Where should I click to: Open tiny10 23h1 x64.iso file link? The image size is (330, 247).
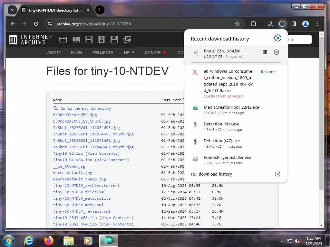click(x=75, y=224)
